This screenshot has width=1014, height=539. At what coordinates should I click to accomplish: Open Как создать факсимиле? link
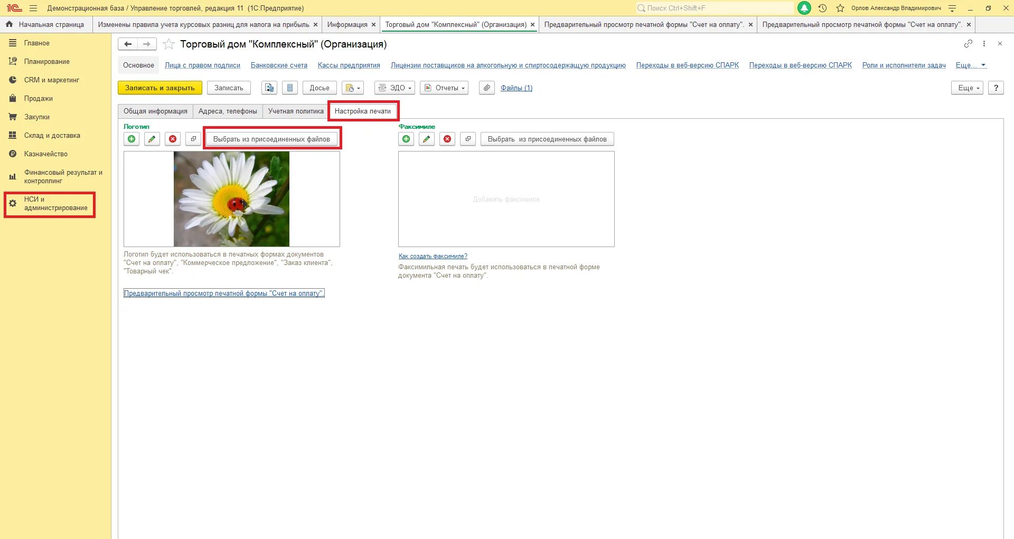pyautogui.click(x=433, y=256)
